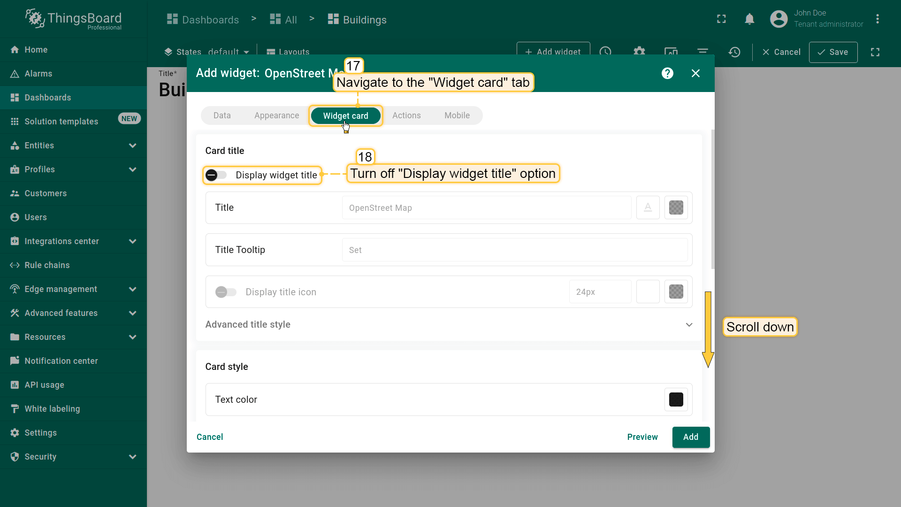901x507 pixels.
Task: Open the notifications bell
Action: point(749,19)
